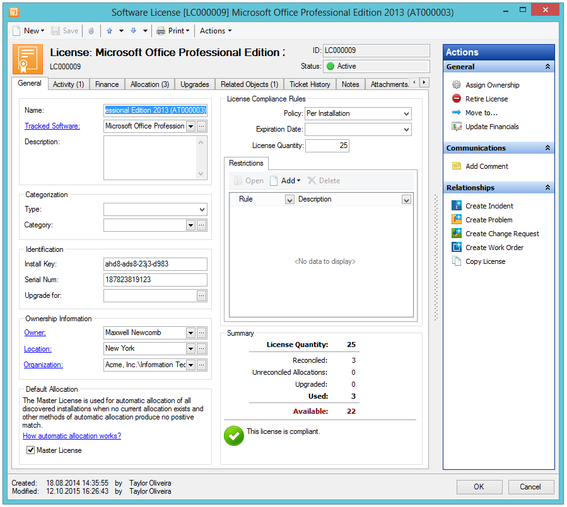
Task: Switch to the Ticket History tab
Action: point(310,84)
